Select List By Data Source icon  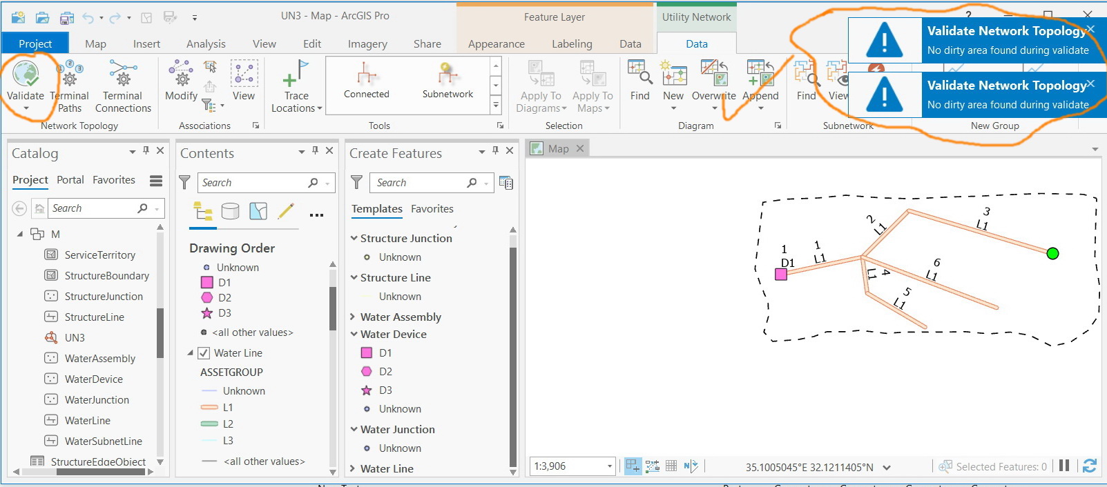(231, 211)
